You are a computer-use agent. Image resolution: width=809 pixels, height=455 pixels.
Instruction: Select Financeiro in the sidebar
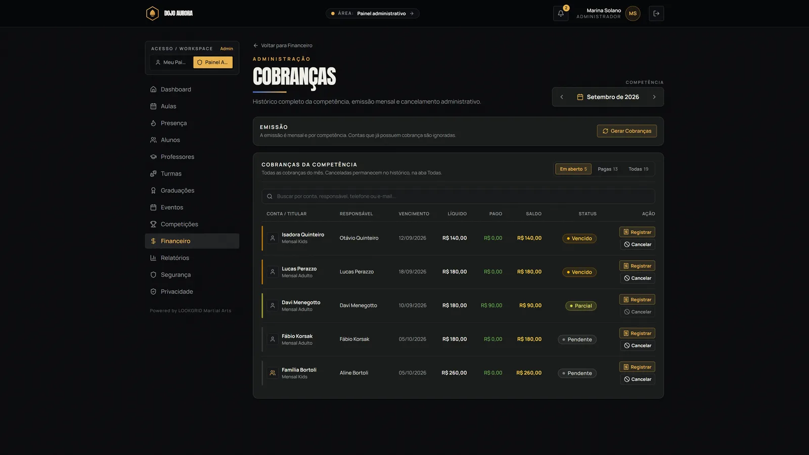coord(192,241)
